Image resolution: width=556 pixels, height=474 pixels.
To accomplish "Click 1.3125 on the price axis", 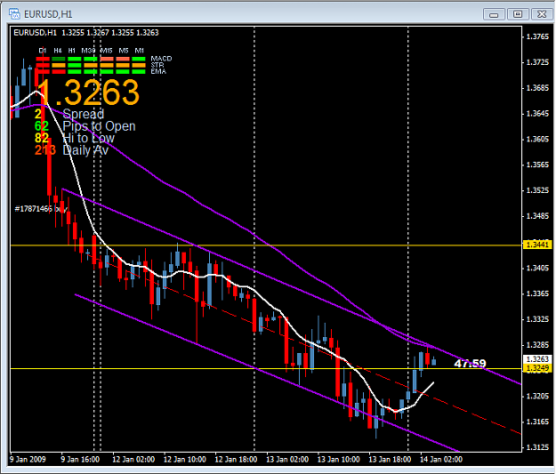I will [x=537, y=447].
